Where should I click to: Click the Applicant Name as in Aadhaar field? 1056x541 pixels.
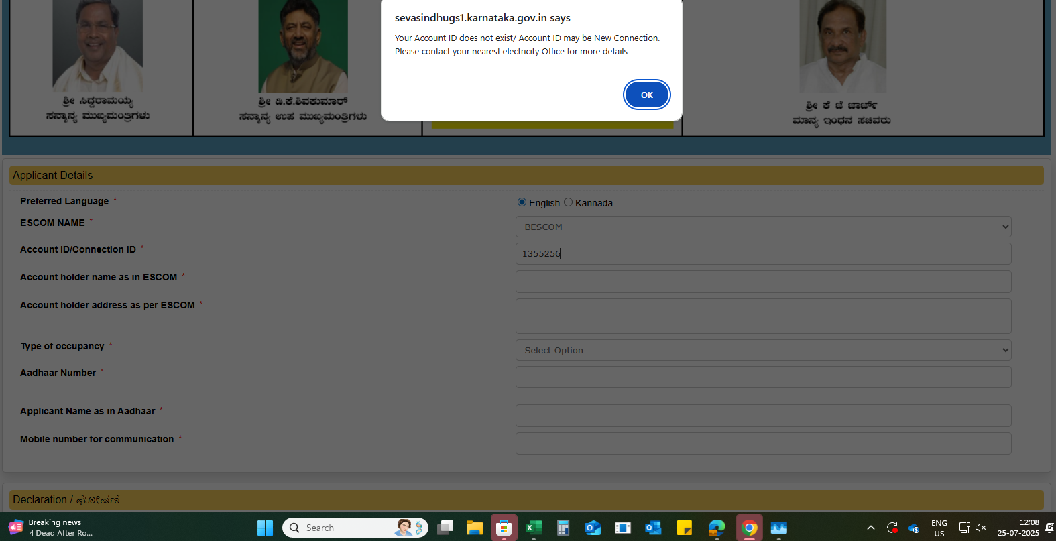[763, 416]
